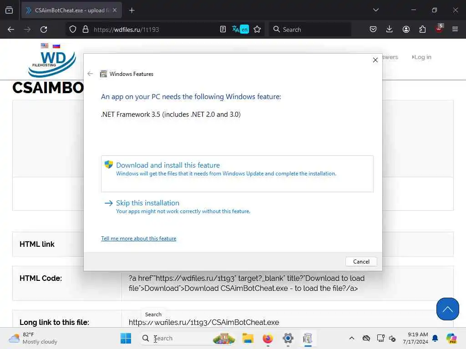Click the taskbar Search box
Viewport: 466px width, 349px height.
coord(188,338)
